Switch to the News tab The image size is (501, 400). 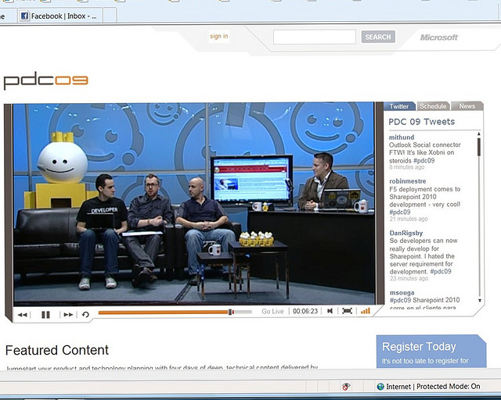point(467,106)
